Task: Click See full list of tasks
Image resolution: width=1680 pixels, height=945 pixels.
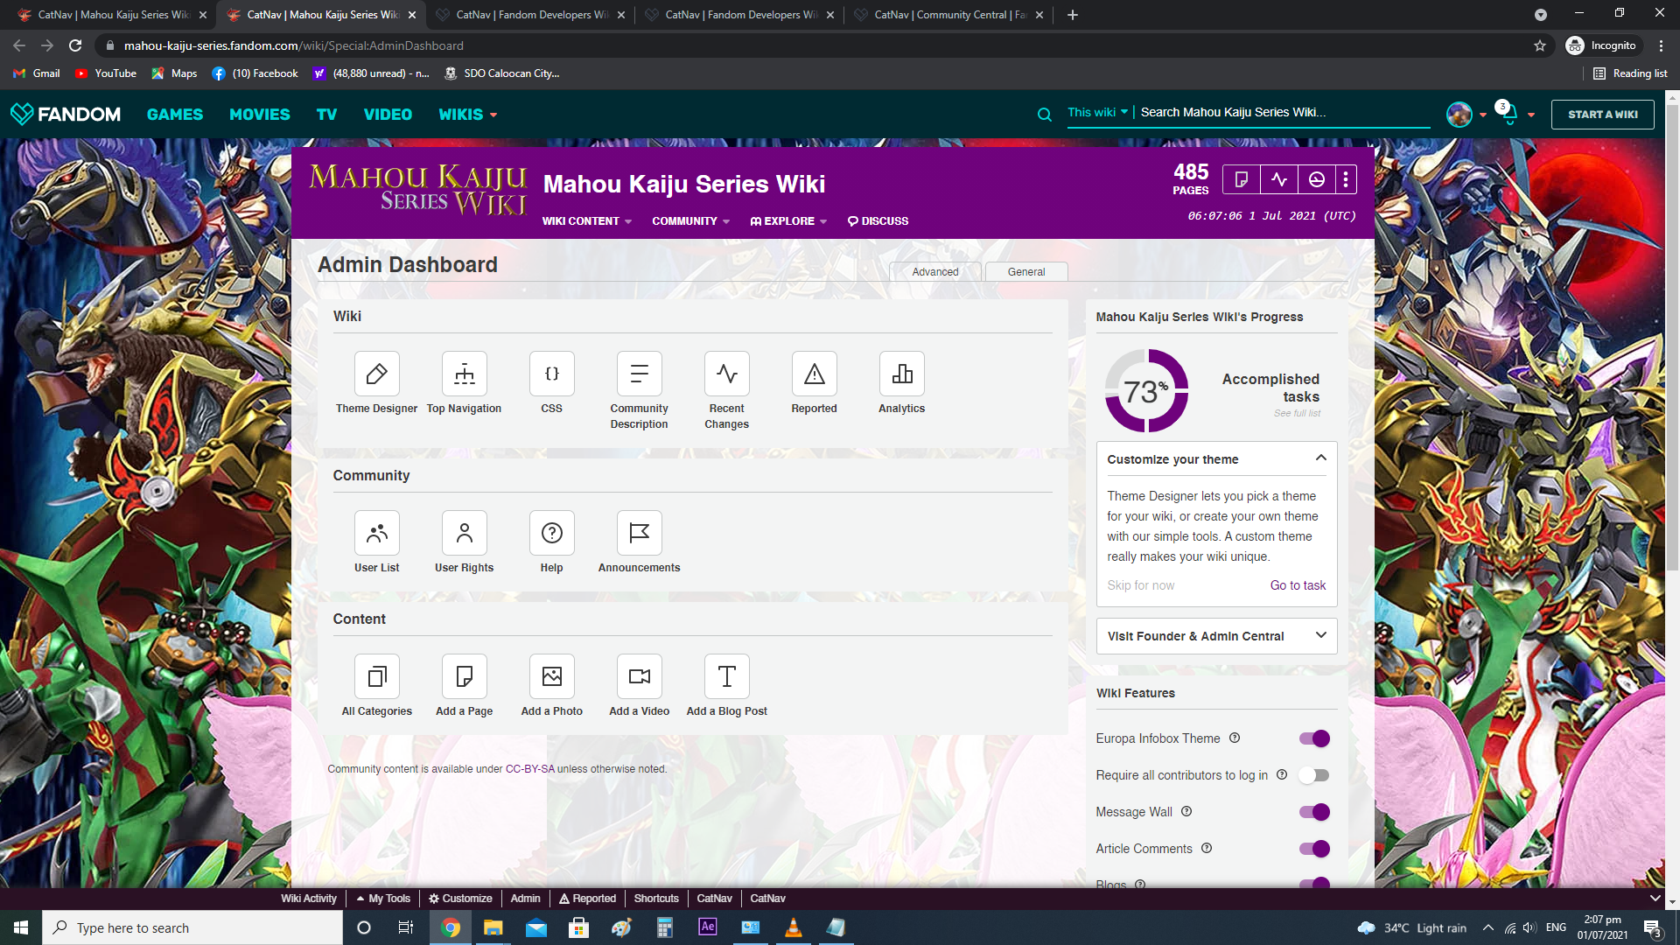Action: coord(1297,413)
